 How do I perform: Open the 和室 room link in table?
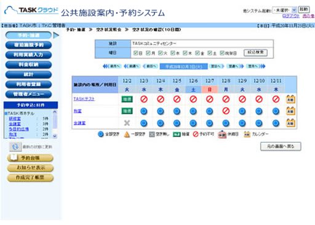(78, 111)
